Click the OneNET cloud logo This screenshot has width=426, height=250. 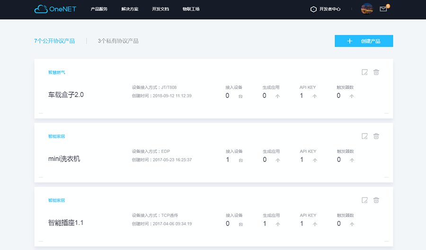pos(55,9)
